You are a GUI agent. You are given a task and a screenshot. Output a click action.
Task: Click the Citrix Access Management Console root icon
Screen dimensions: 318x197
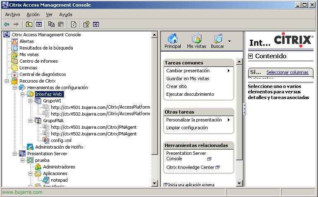coord(7,35)
